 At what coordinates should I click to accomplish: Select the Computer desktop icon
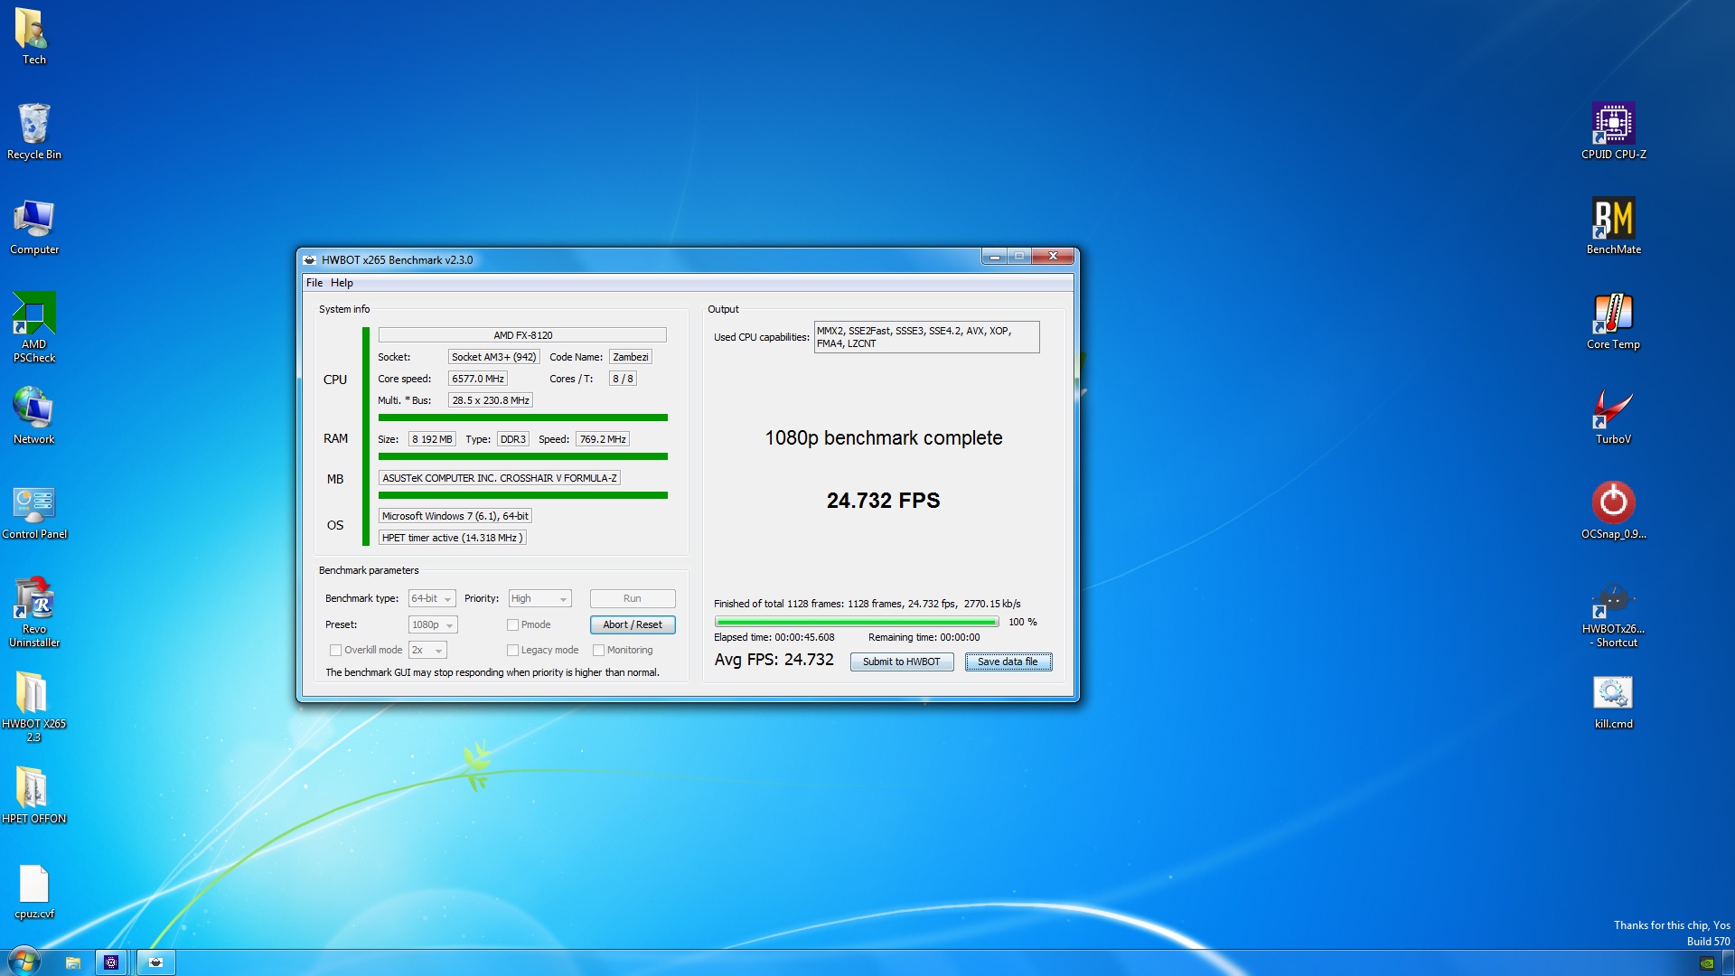(x=33, y=226)
